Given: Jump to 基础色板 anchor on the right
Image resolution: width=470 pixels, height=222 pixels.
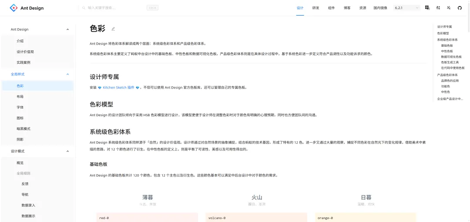Looking at the screenshot, I should [x=447, y=46].
